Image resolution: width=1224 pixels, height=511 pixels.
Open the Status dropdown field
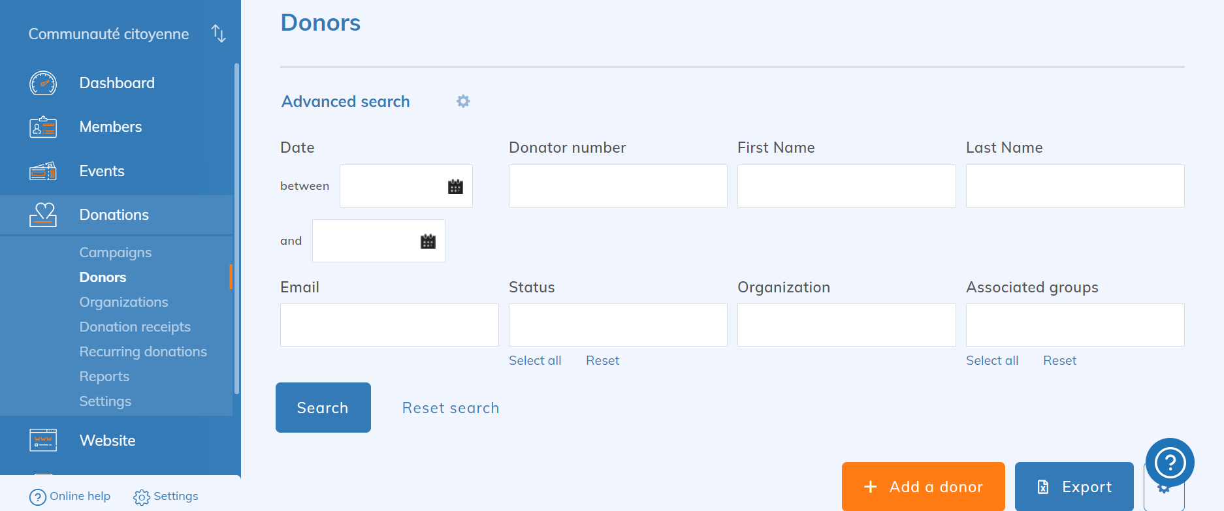pyautogui.click(x=617, y=325)
